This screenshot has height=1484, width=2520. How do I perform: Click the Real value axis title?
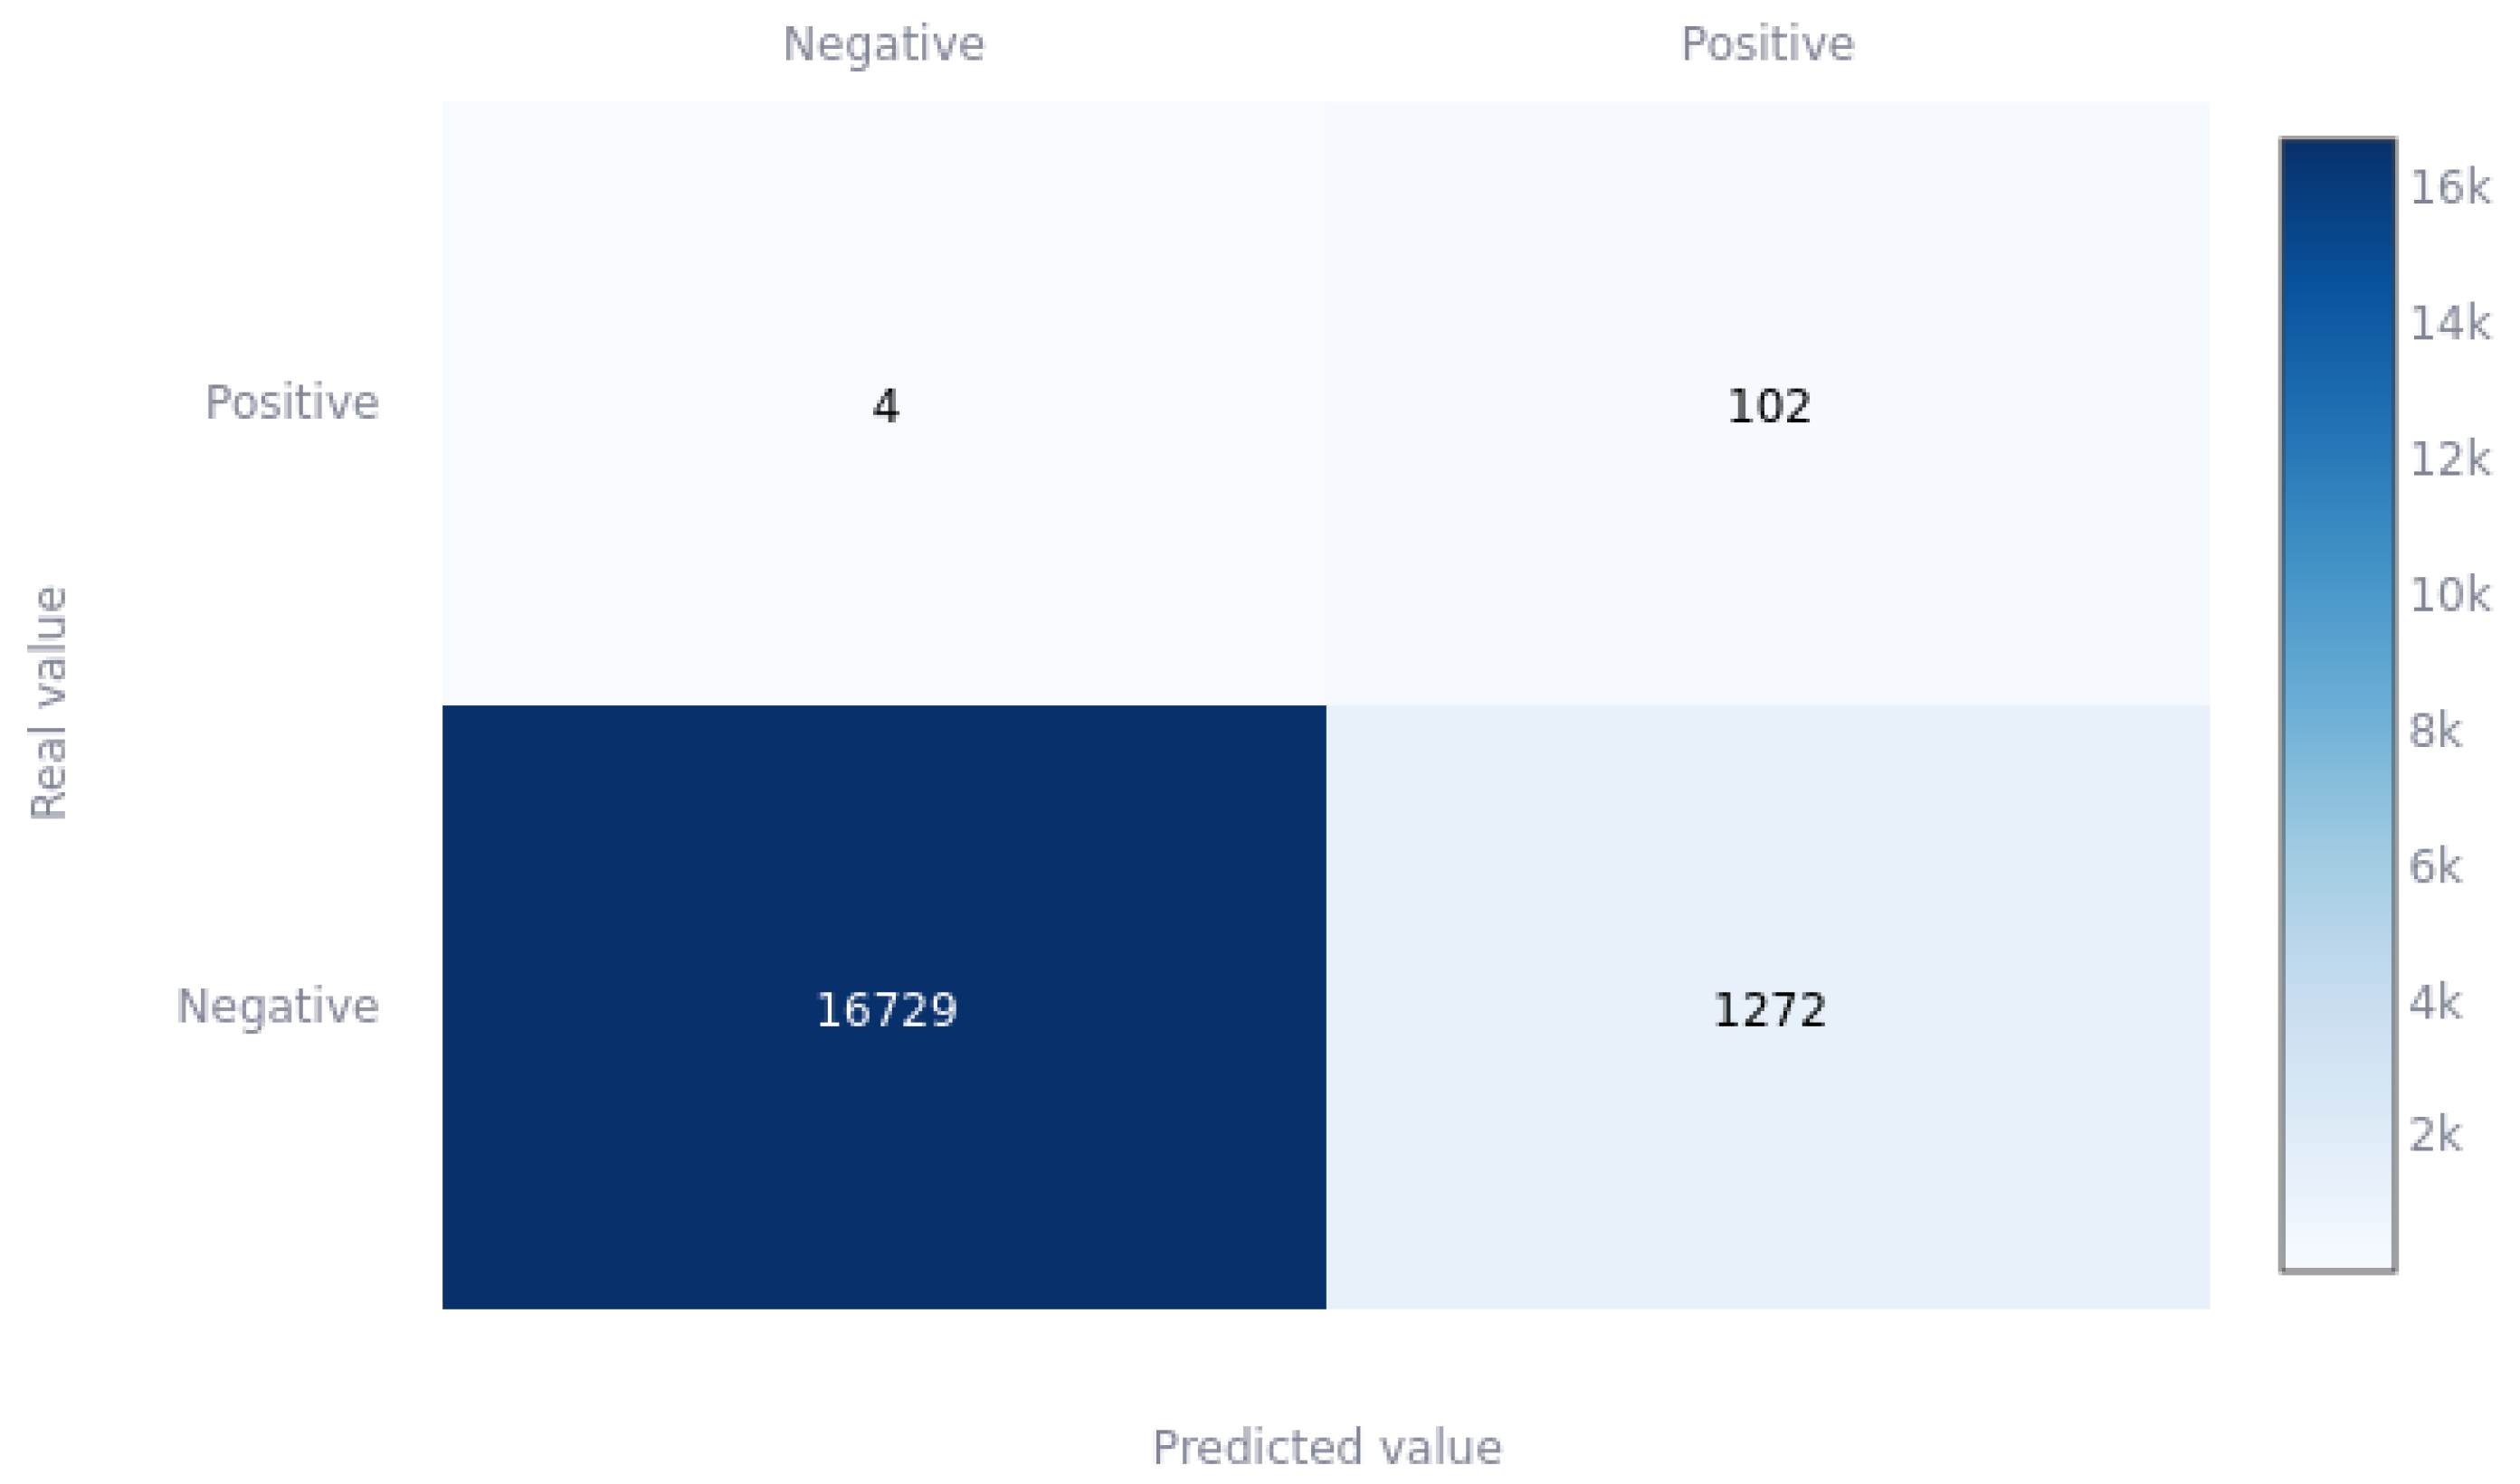(x=48, y=703)
